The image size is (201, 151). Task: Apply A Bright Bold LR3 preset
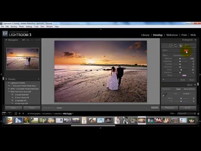pyautogui.click(x=22, y=95)
